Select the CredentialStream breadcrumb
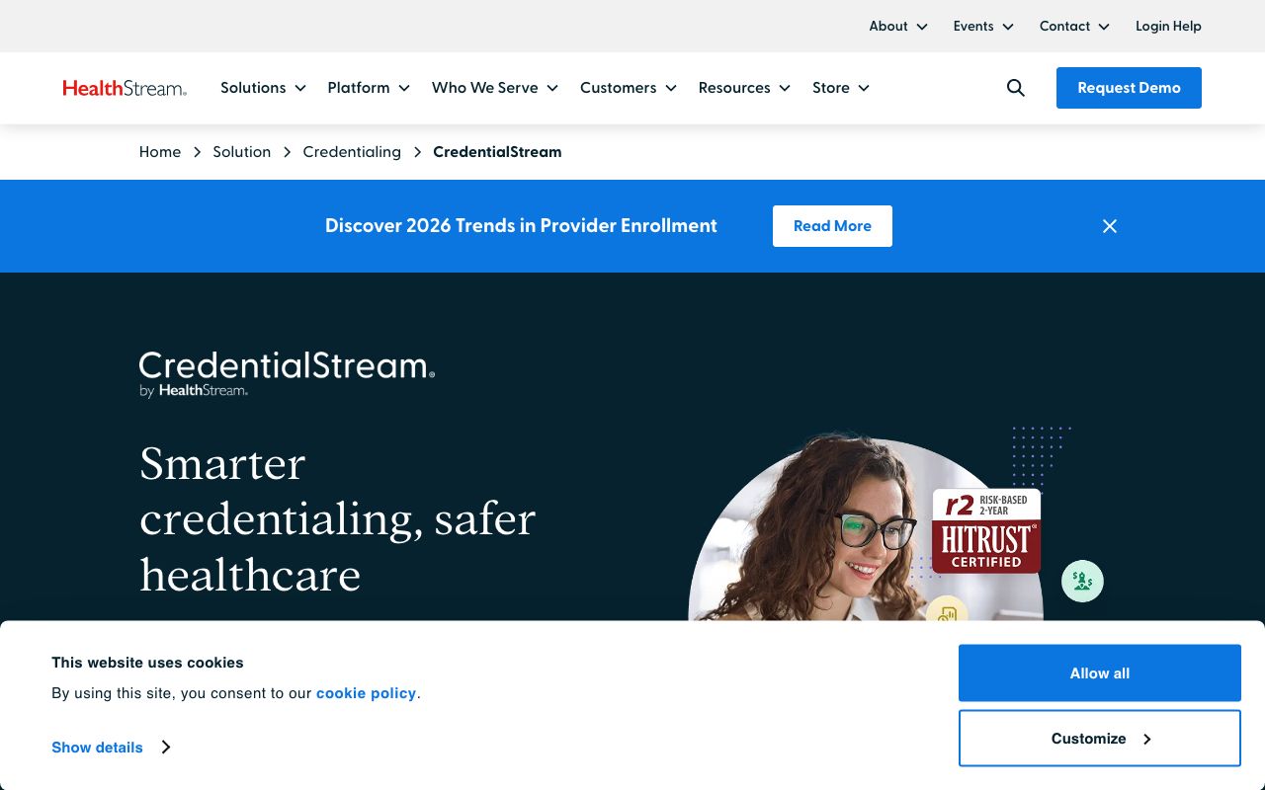Viewport: 1265px width, 790px height. coord(497,152)
